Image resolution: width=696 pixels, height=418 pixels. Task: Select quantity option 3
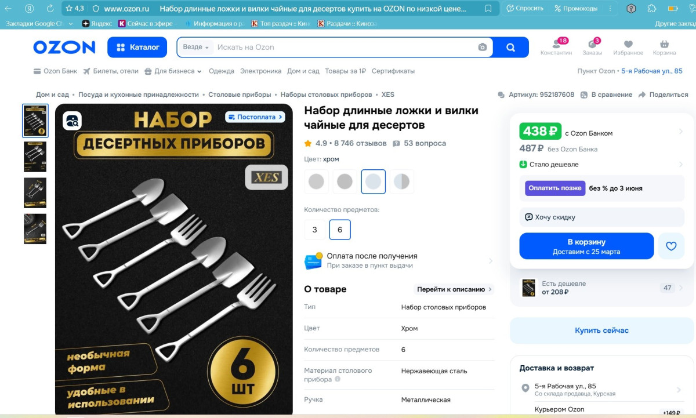[x=315, y=230]
